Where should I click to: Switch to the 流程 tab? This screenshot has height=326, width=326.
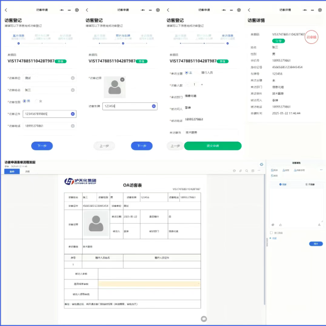click(27, 172)
